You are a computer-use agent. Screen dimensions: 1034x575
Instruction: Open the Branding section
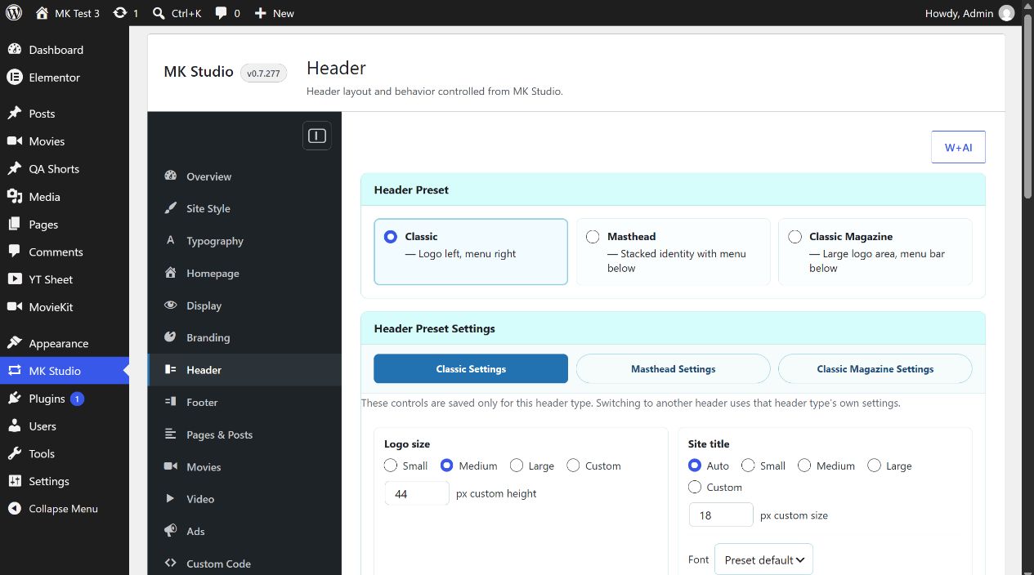[244, 337]
